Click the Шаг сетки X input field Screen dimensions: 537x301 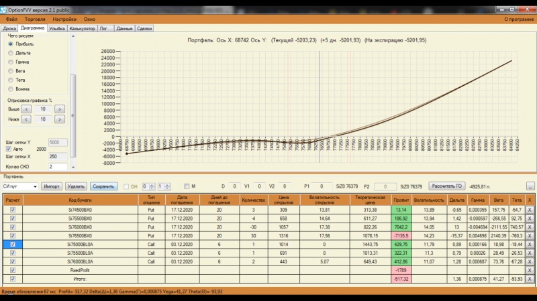tap(58, 157)
